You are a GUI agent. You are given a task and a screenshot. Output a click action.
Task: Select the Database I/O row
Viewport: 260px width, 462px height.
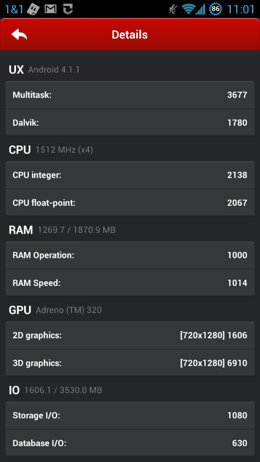[130, 443]
